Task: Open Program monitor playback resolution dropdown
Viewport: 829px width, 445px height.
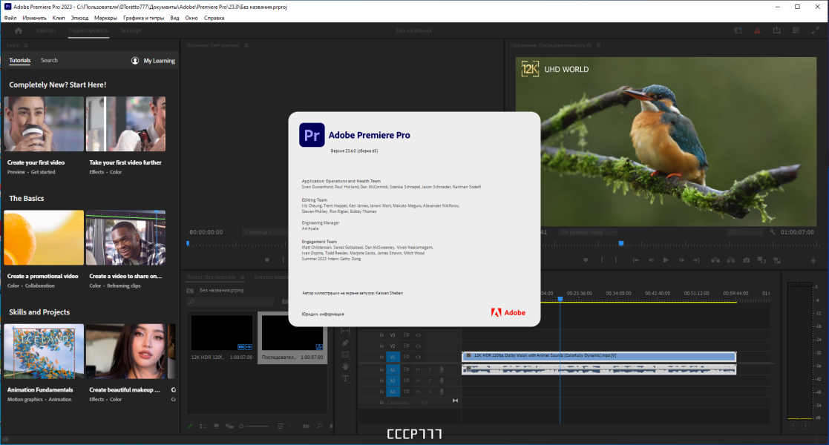Action: click(x=744, y=232)
